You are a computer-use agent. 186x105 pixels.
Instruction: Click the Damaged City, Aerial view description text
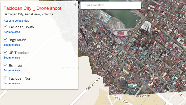coord(28,14)
